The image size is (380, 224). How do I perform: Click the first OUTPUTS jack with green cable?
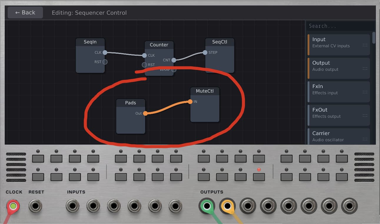pyautogui.click(x=207, y=206)
